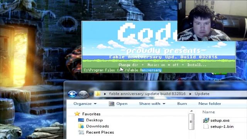Select the setup.exe file
The height and width of the screenshot is (139, 247).
click(220, 120)
